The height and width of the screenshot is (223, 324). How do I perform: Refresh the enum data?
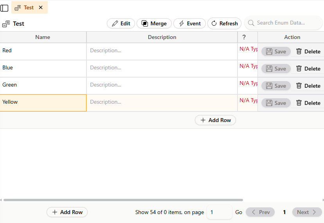tap(224, 23)
